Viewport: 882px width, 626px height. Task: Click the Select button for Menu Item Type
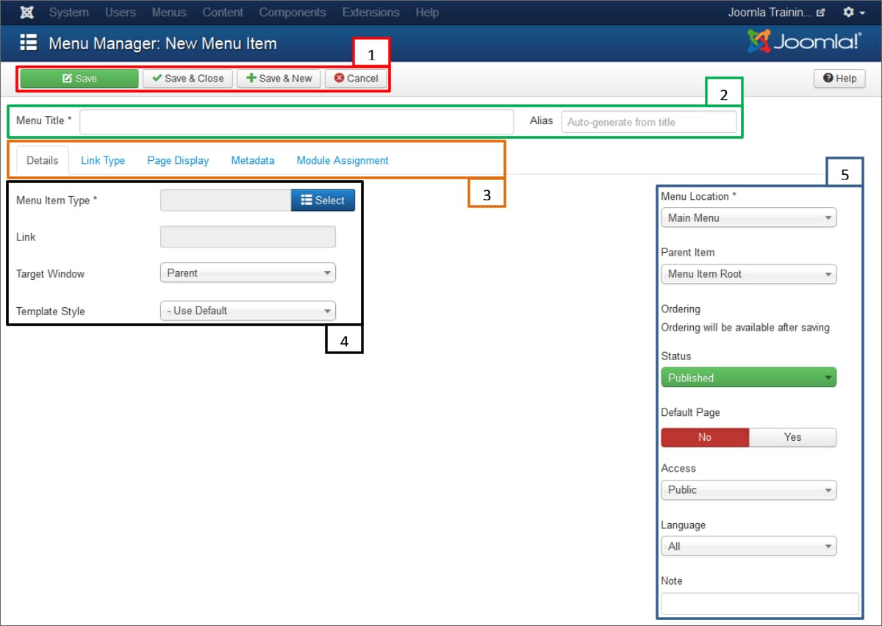coord(323,199)
